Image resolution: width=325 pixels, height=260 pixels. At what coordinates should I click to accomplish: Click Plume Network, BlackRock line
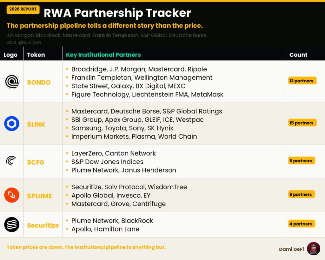[112, 221]
